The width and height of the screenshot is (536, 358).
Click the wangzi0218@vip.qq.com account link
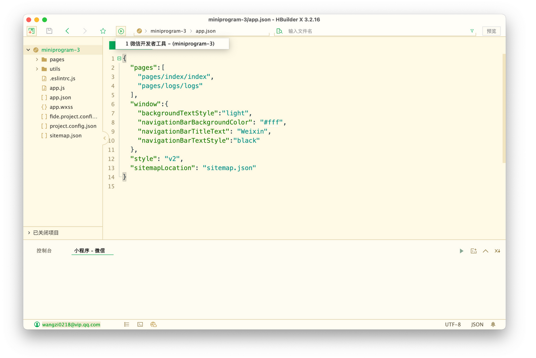[71, 324]
